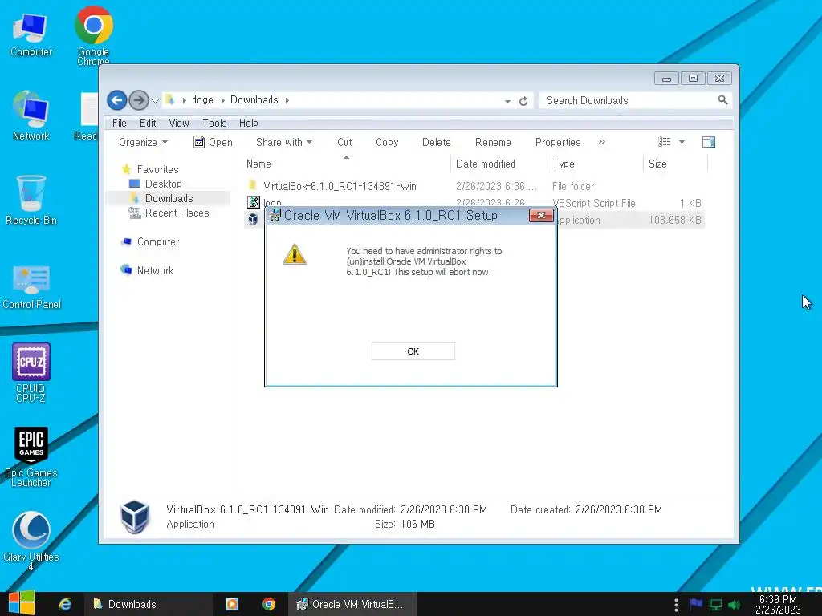
Task: Click Cut in the Explorer toolbar
Action: pyautogui.click(x=344, y=143)
